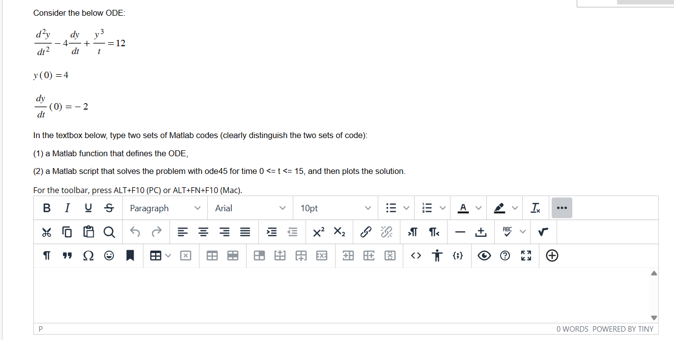Insert a special character with the omega icon
The height and width of the screenshot is (340, 674).
(88, 255)
